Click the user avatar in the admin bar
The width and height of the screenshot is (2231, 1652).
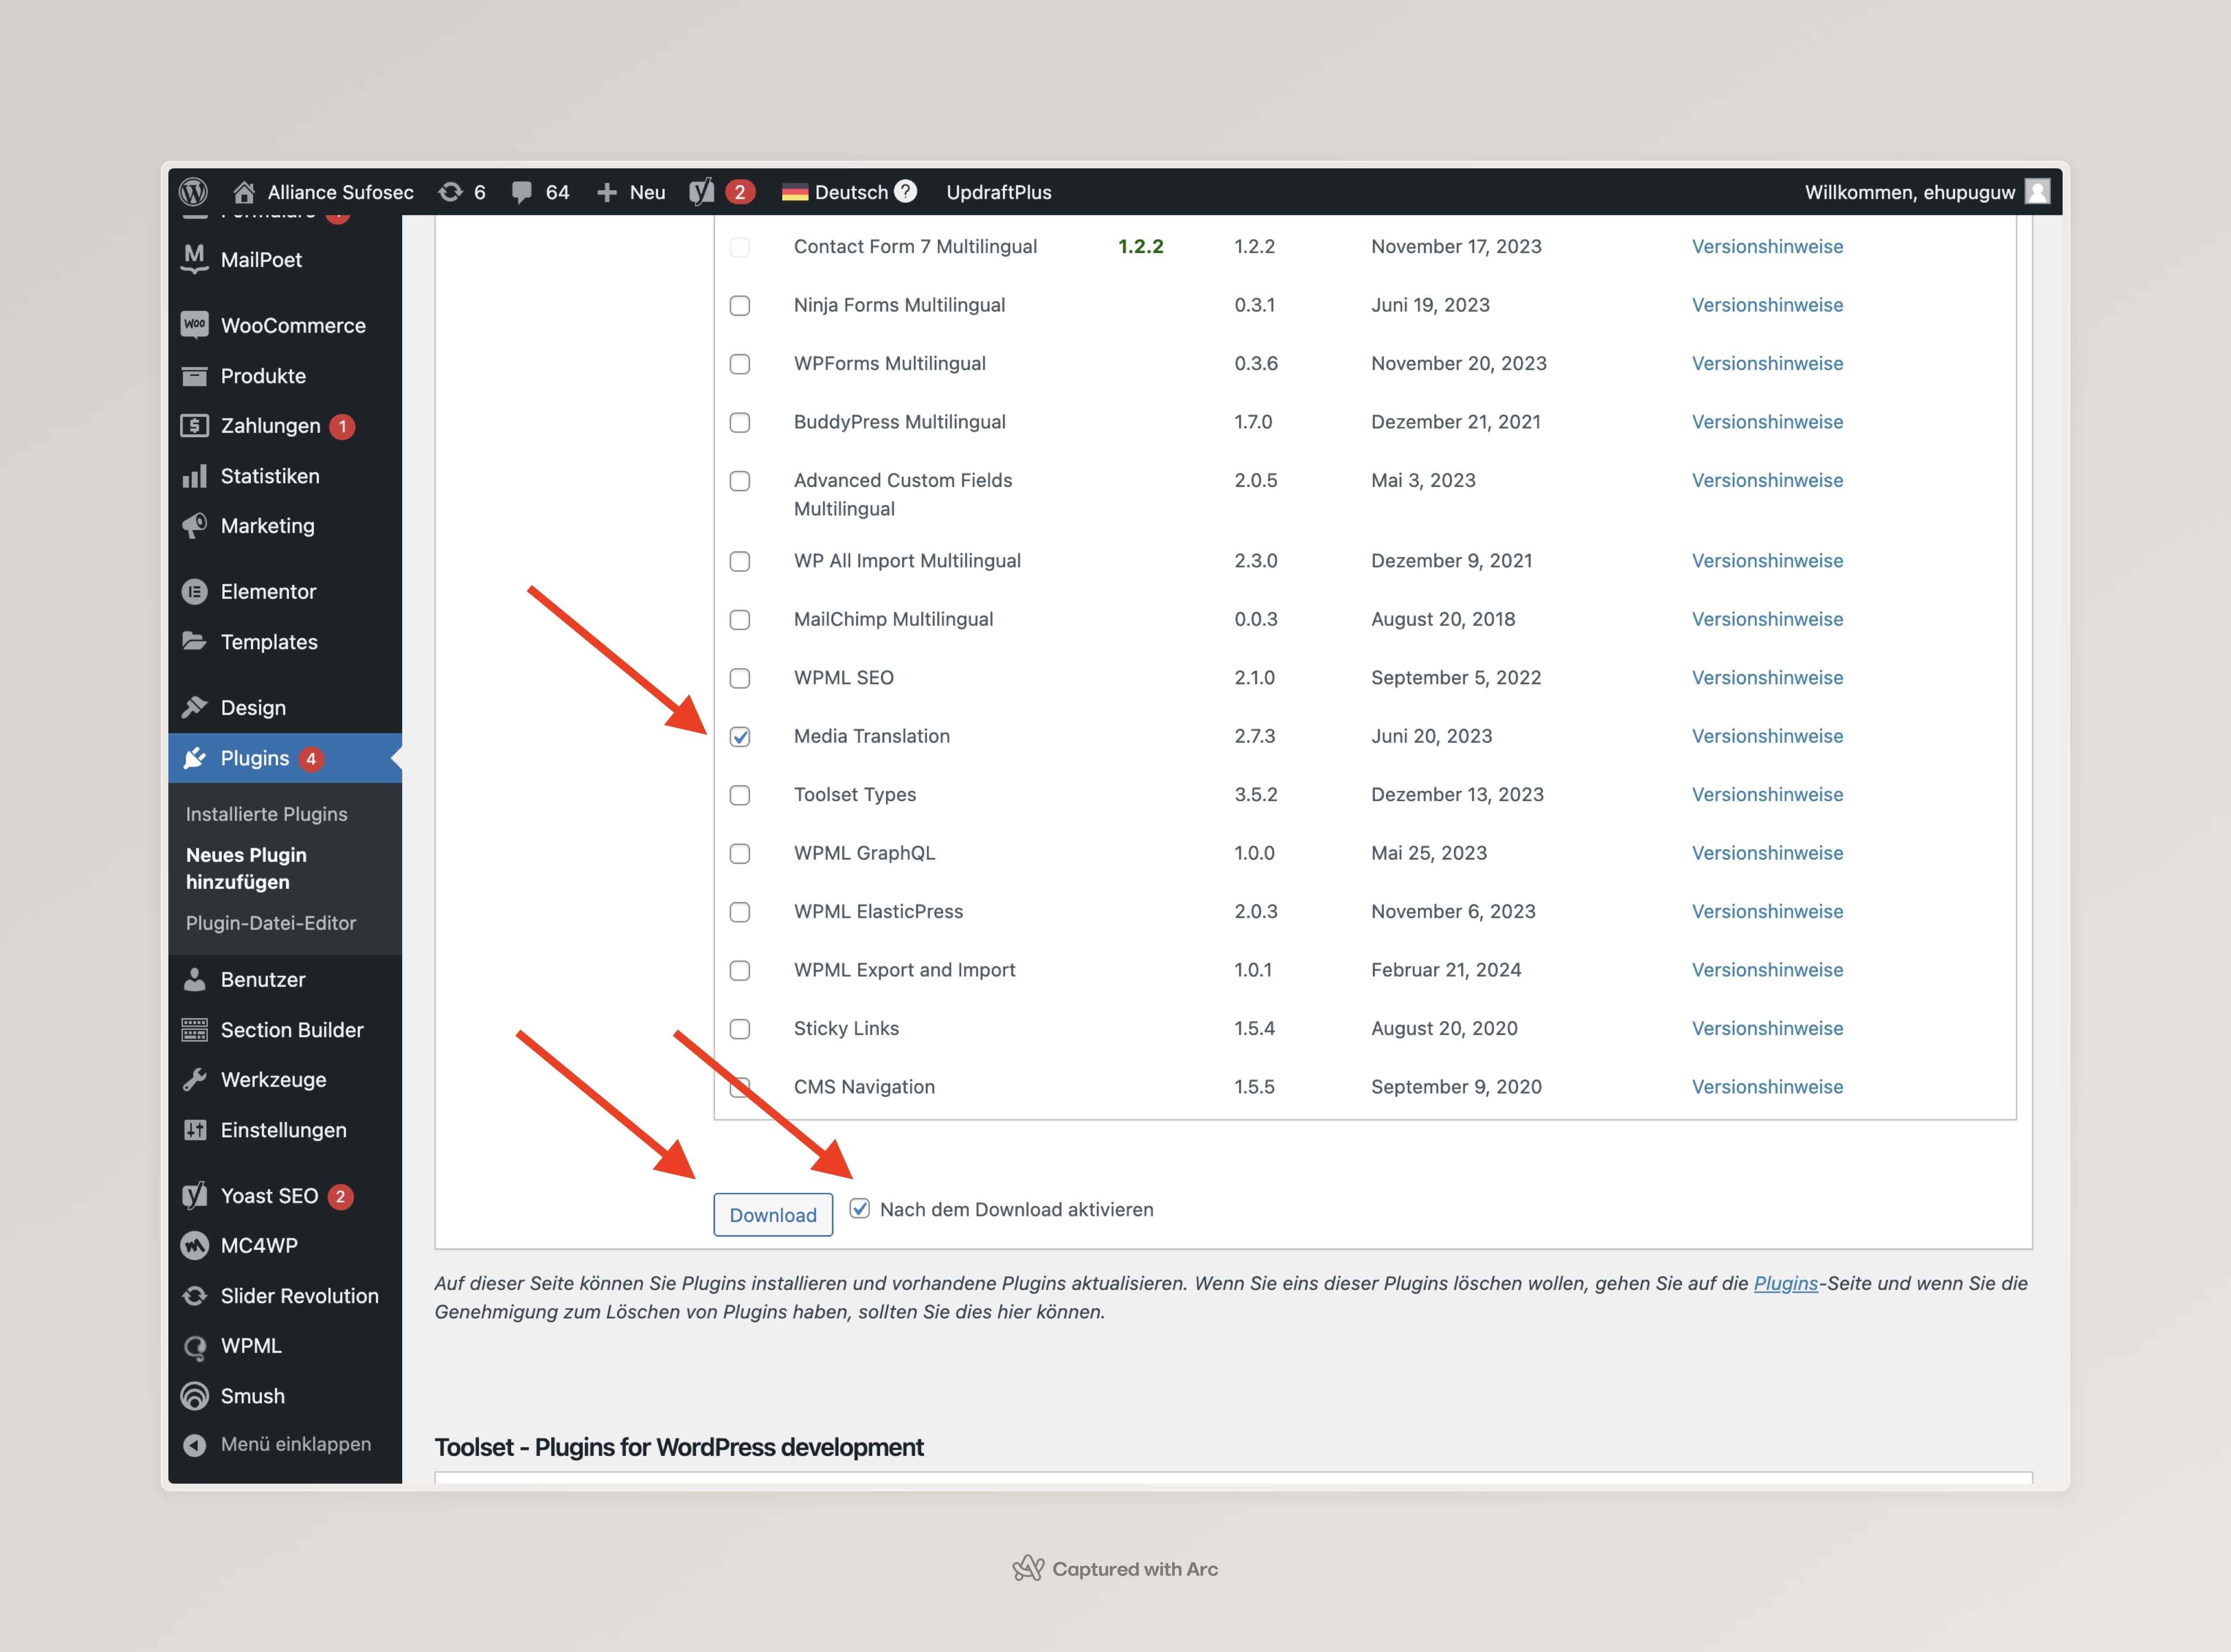[2037, 192]
